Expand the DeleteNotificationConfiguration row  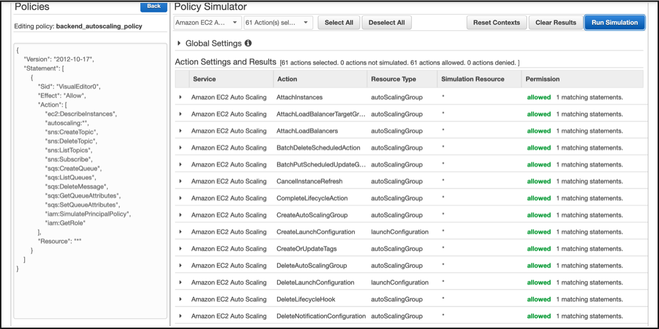tap(180, 316)
